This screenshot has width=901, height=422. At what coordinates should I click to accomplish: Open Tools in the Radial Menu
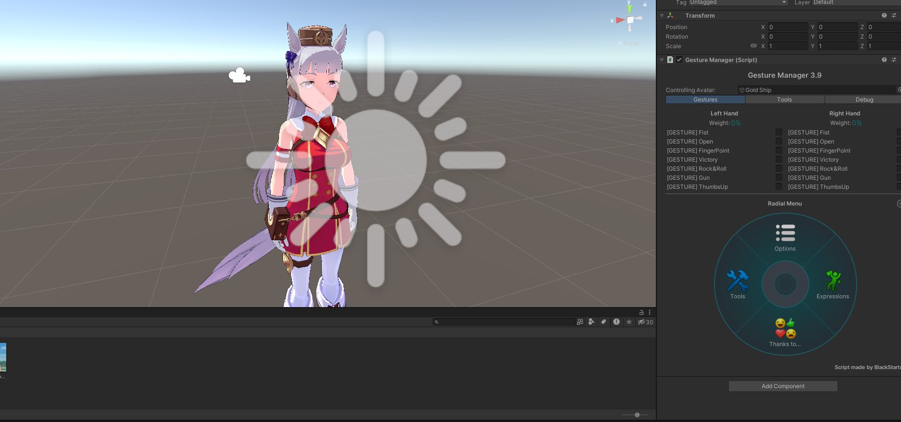point(737,285)
